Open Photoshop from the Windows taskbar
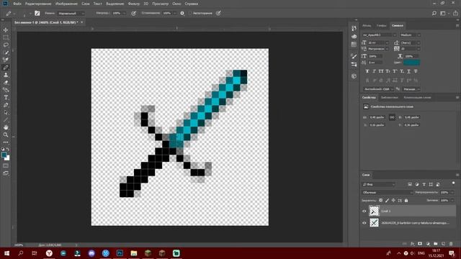 click(x=120, y=253)
